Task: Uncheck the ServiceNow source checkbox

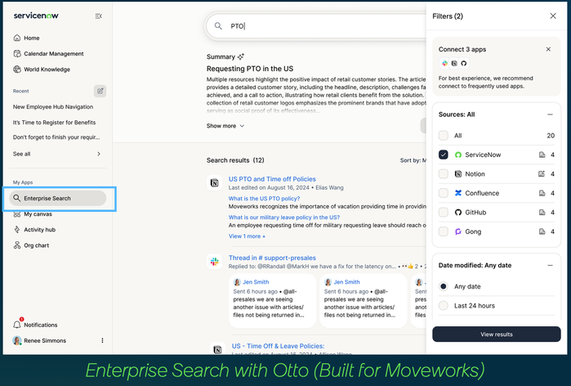Action: click(x=444, y=155)
